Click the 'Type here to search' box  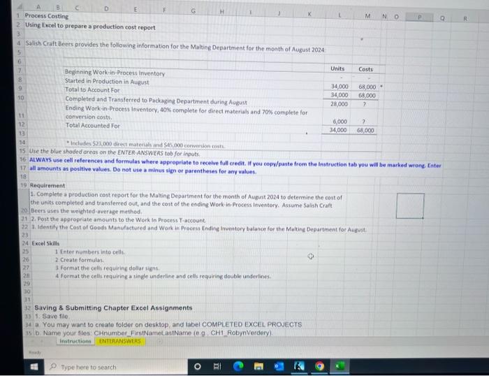117,367
